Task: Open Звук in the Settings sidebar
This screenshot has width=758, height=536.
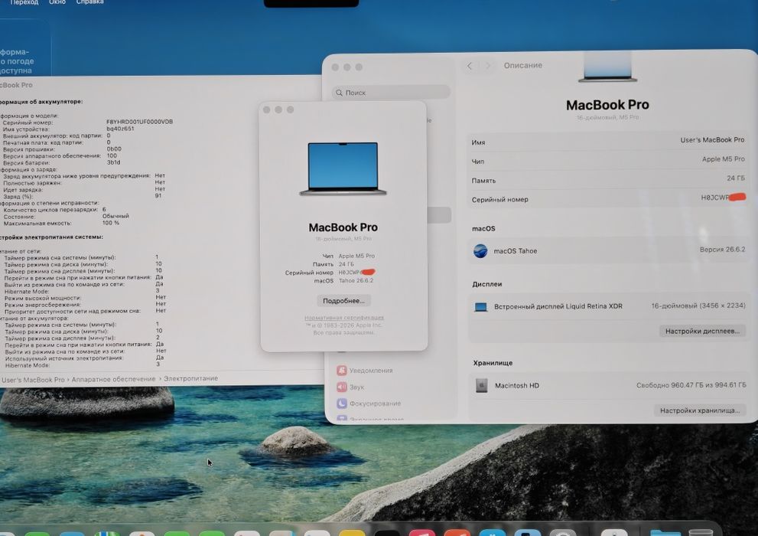Action: [350, 387]
